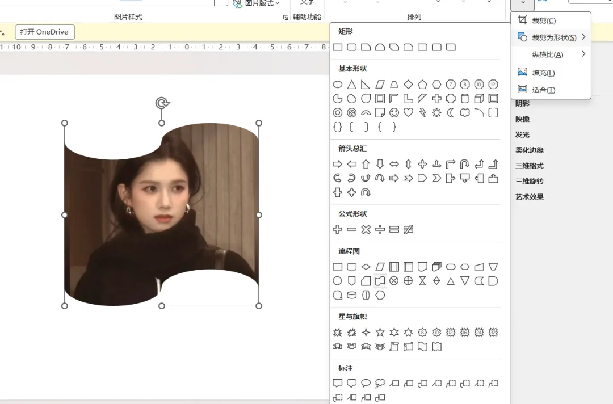Screen dimensions: 613x404
Task: Expand the 映像 reflection section
Action: click(522, 119)
